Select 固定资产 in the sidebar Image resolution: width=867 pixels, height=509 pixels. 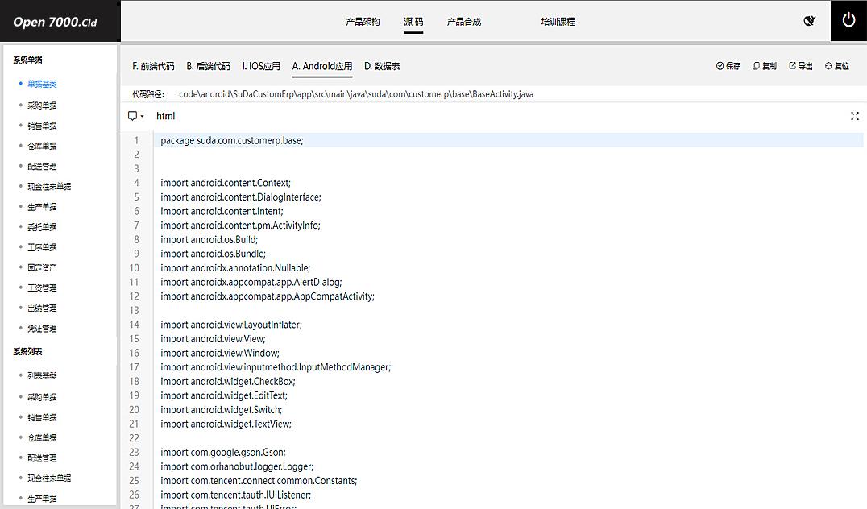(42, 267)
